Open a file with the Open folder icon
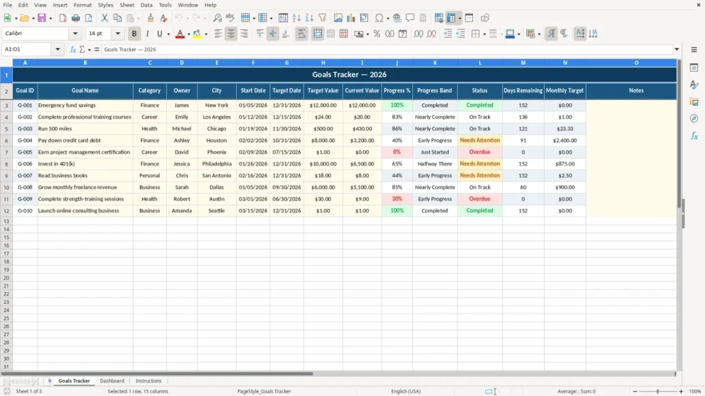The image size is (705, 396). click(24, 18)
